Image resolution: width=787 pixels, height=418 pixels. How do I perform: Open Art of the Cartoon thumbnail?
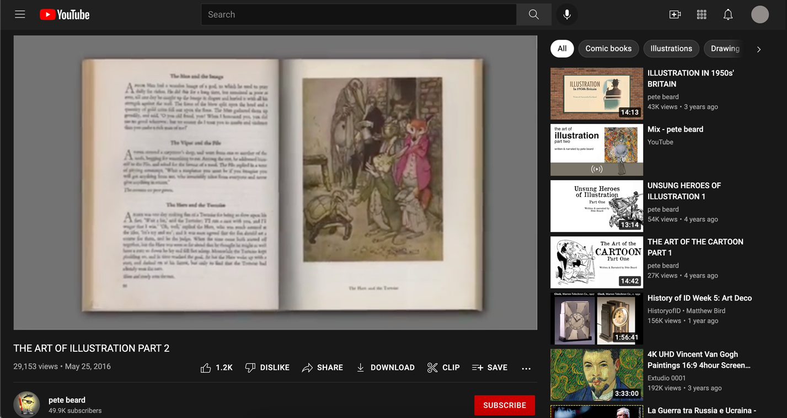coord(597,262)
